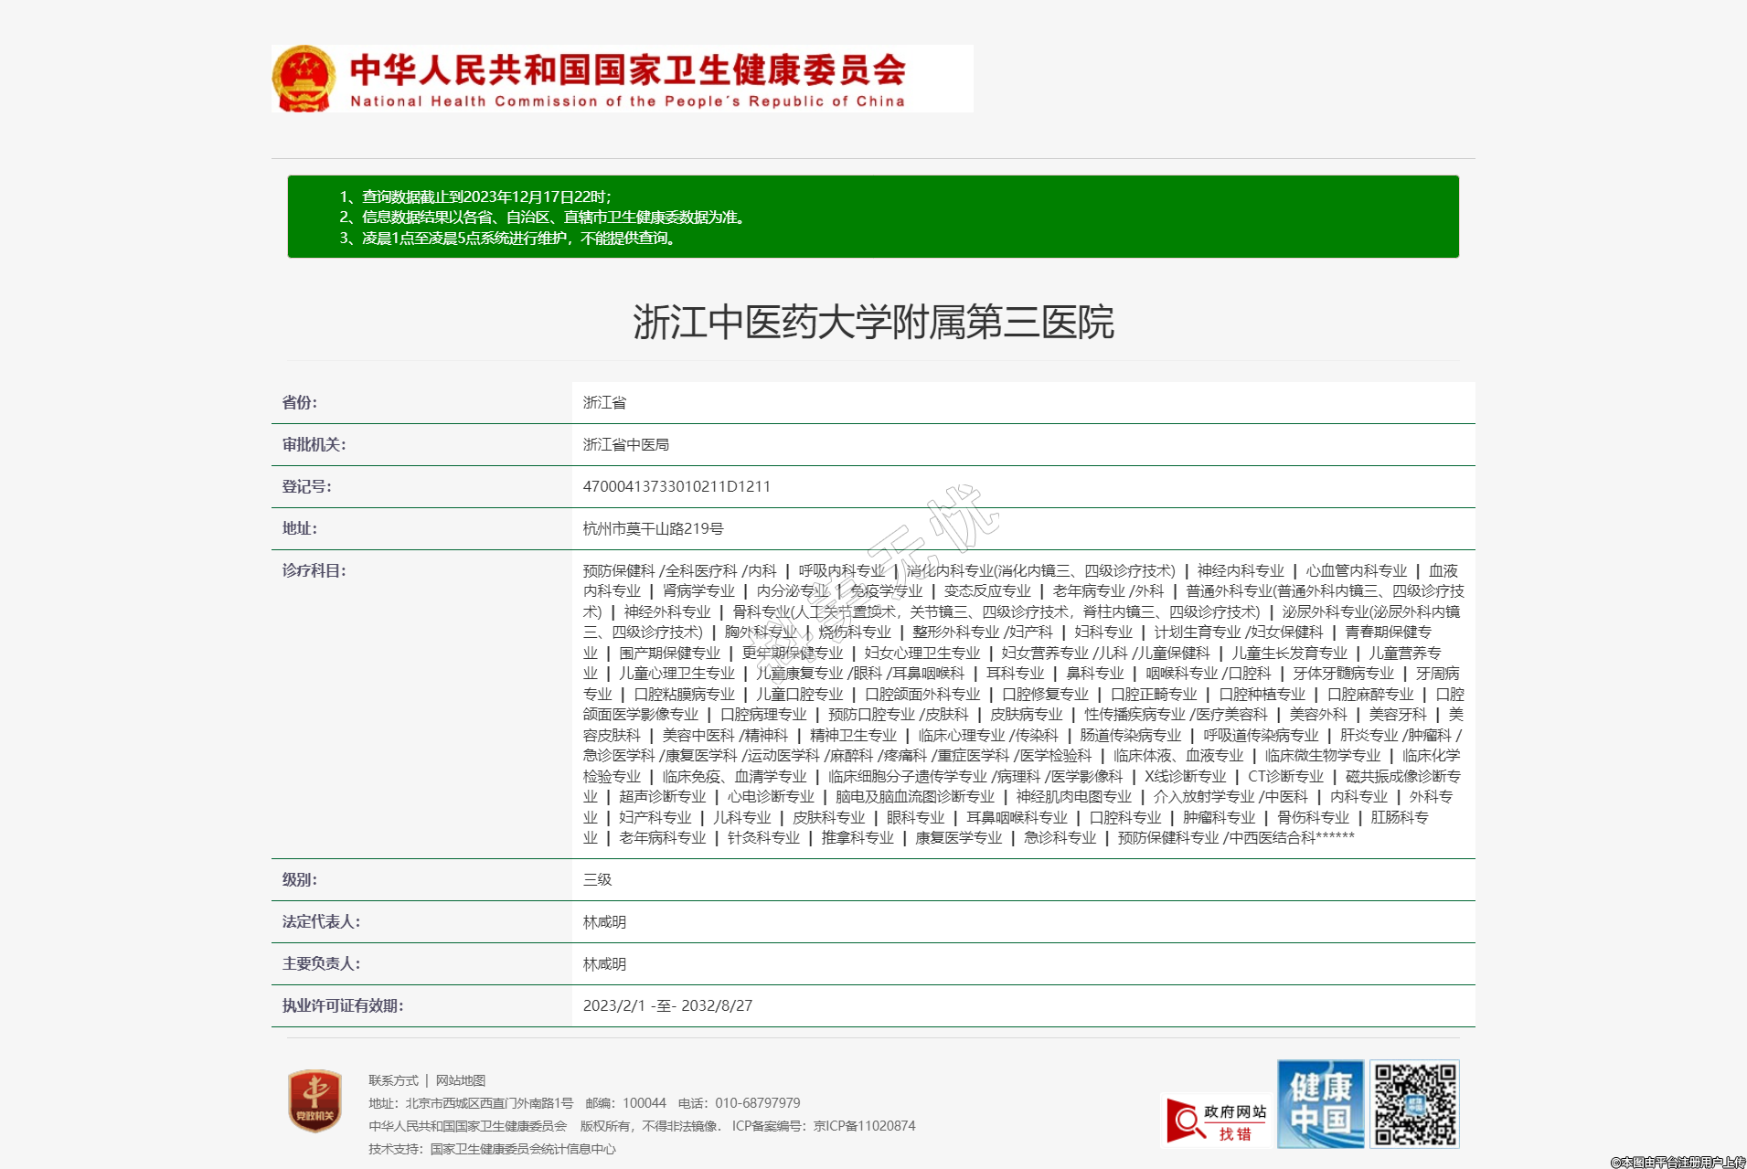This screenshot has height=1169, width=1747.
Task: Click the approving authority 浙江省中医局
Action: pyautogui.click(x=625, y=444)
